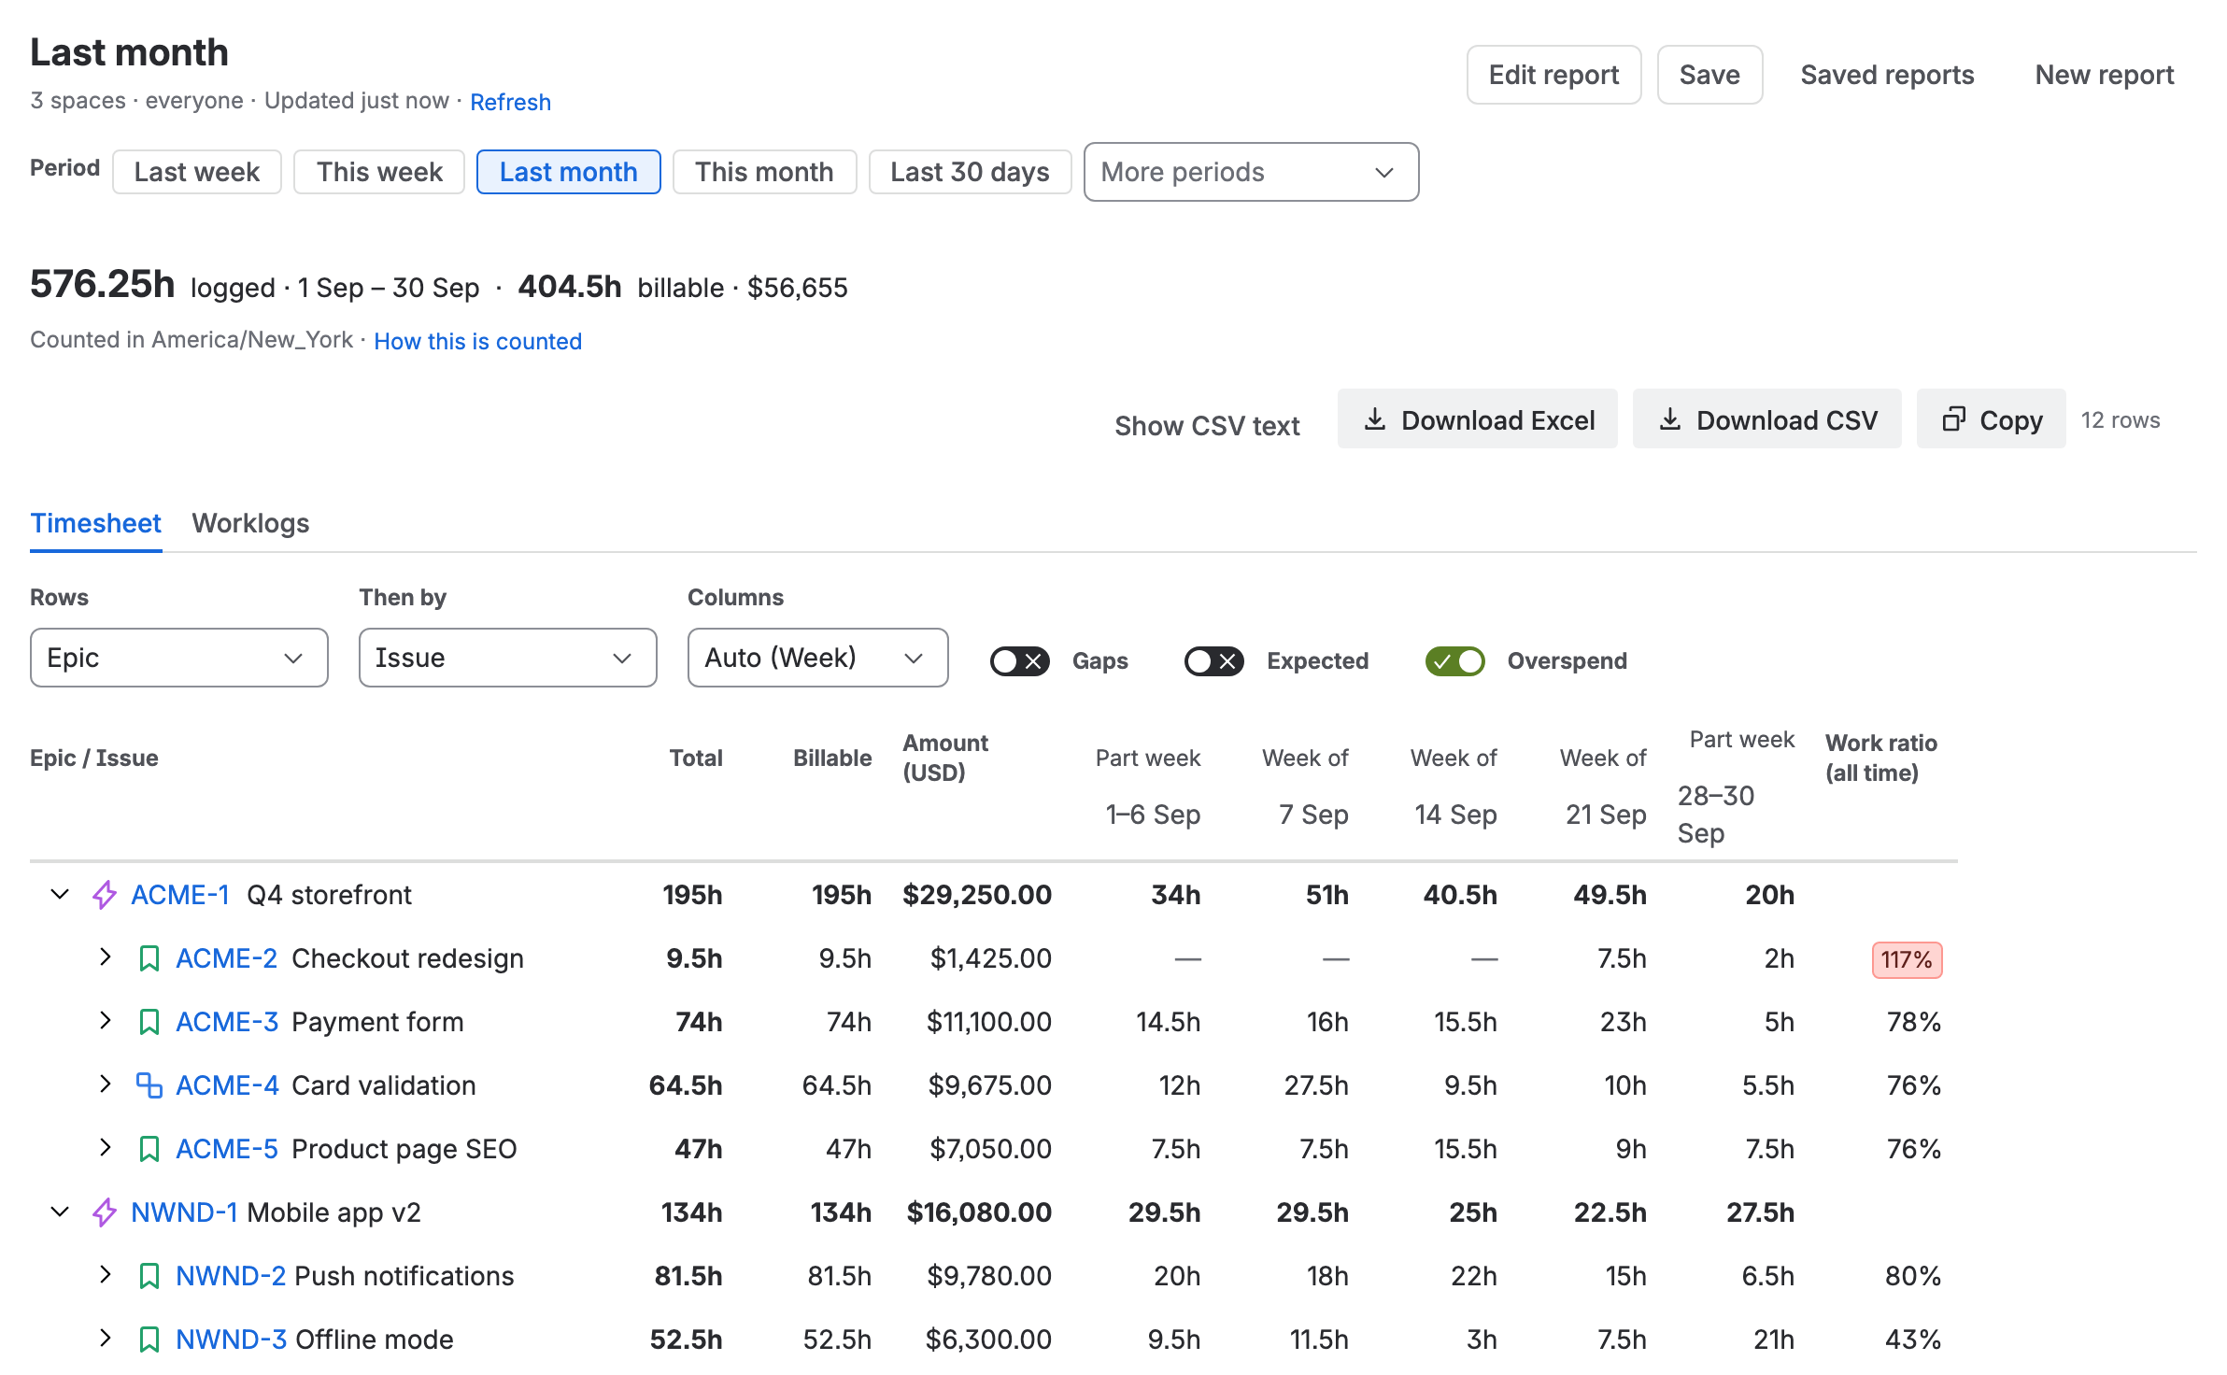2227x1375 pixels.
Task: Expand the ACME-3 Payment form row
Action: (x=106, y=1021)
